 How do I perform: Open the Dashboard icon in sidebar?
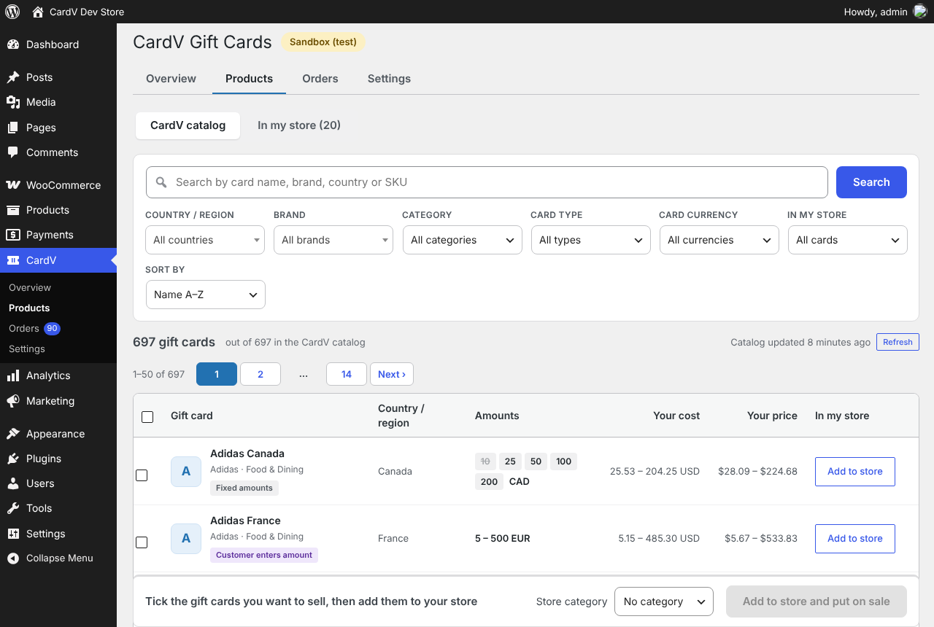13,44
